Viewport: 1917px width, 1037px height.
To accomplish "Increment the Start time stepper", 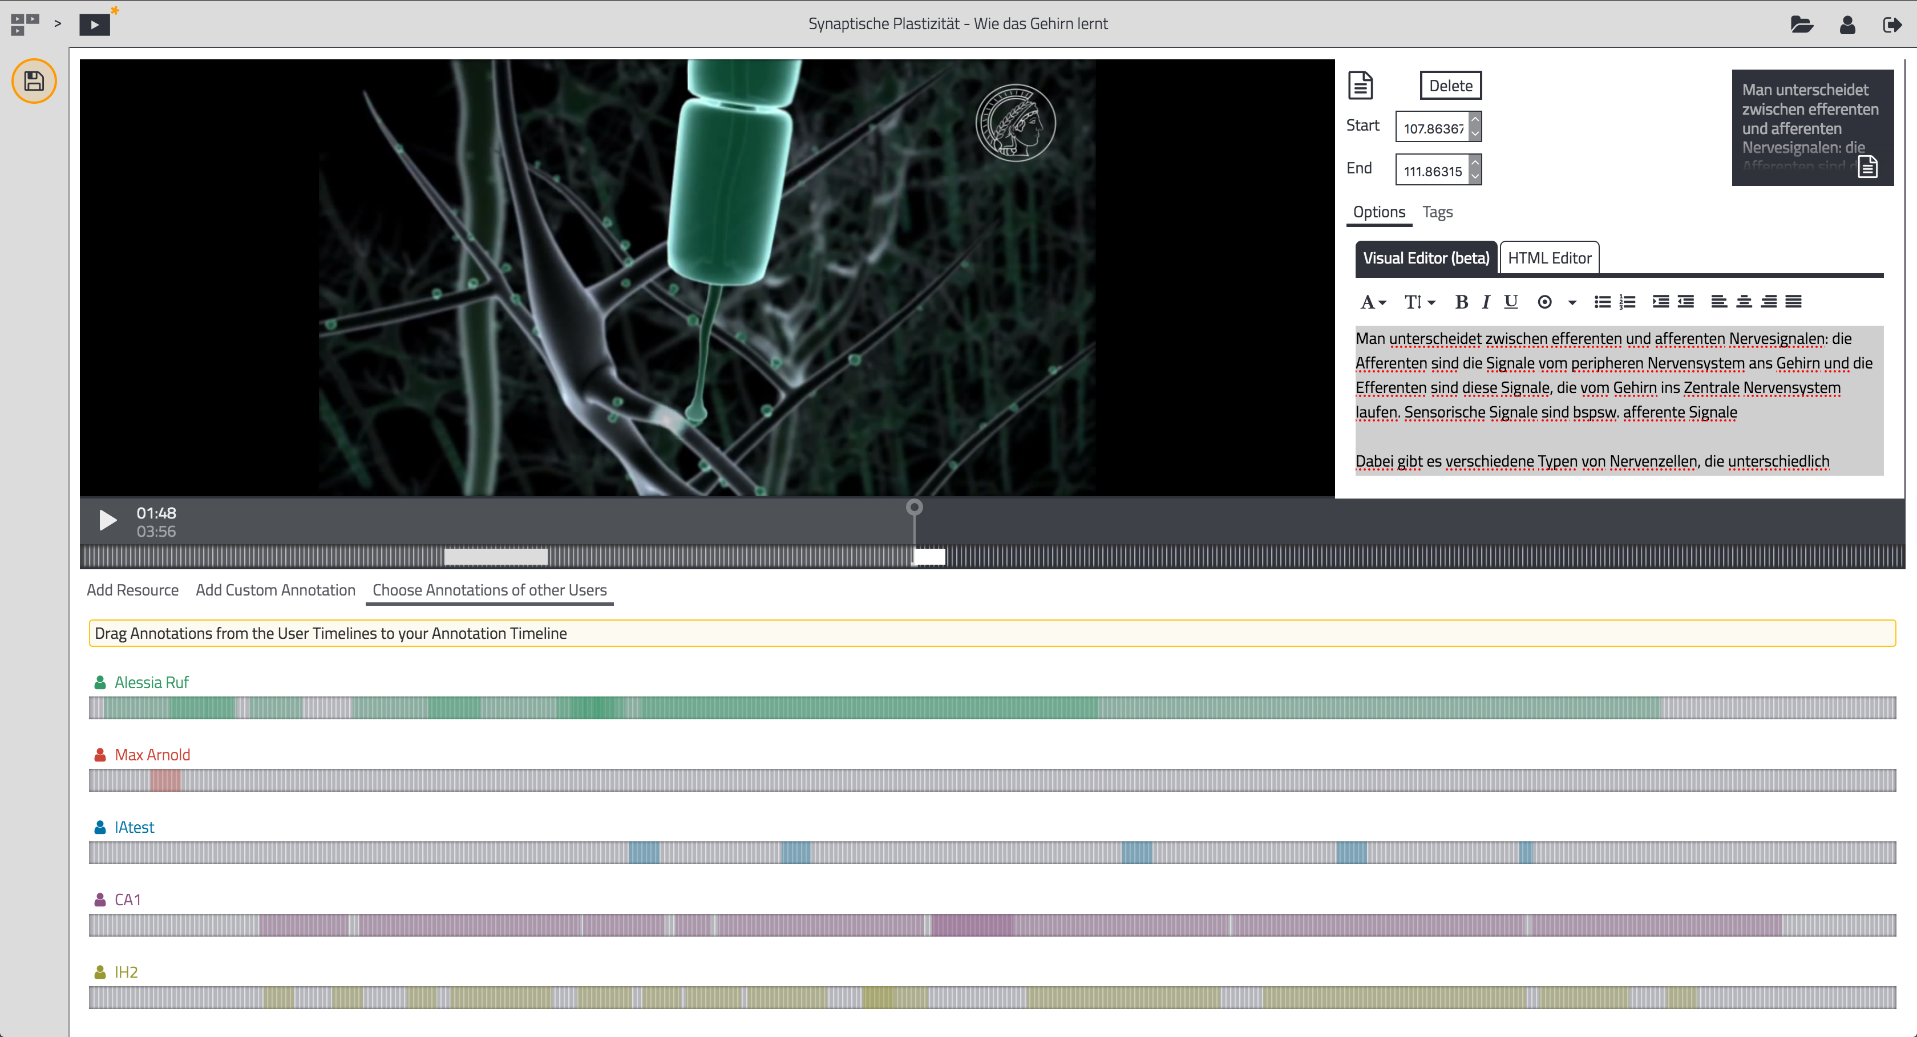I will [1474, 120].
